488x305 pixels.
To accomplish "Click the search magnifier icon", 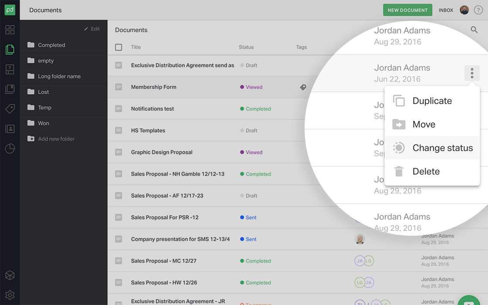I will pos(474,30).
